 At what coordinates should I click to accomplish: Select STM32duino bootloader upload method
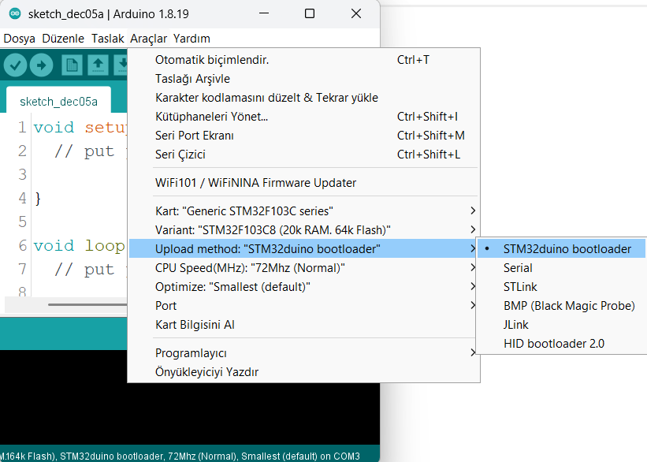pos(567,249)
